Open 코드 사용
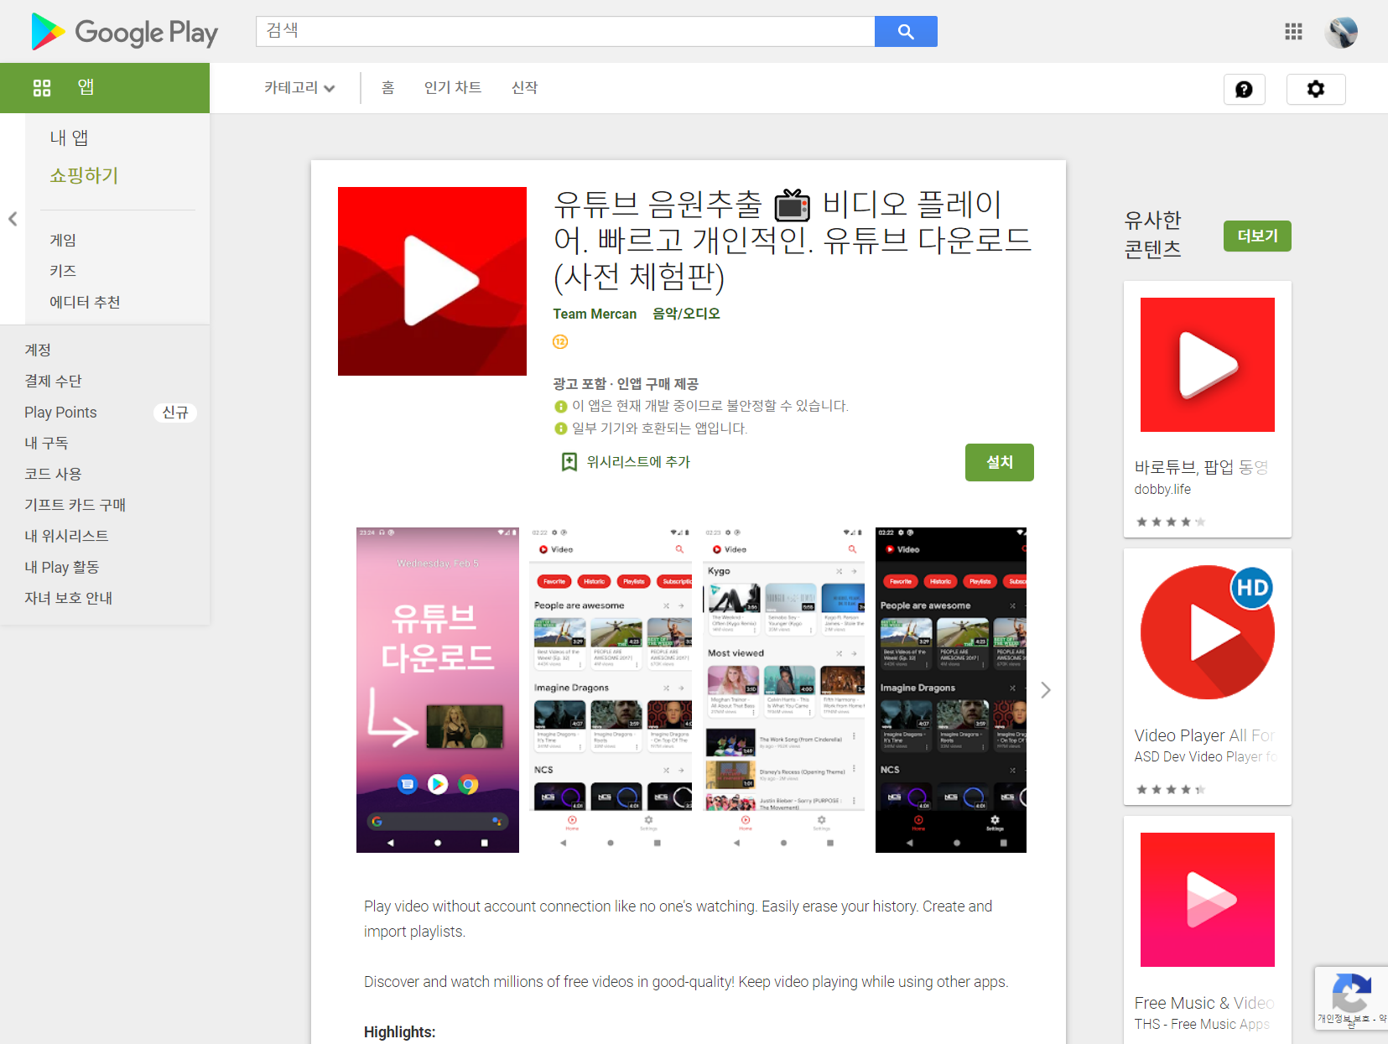This screenshot has width=1388, height=1044. (x=53, y=474)
